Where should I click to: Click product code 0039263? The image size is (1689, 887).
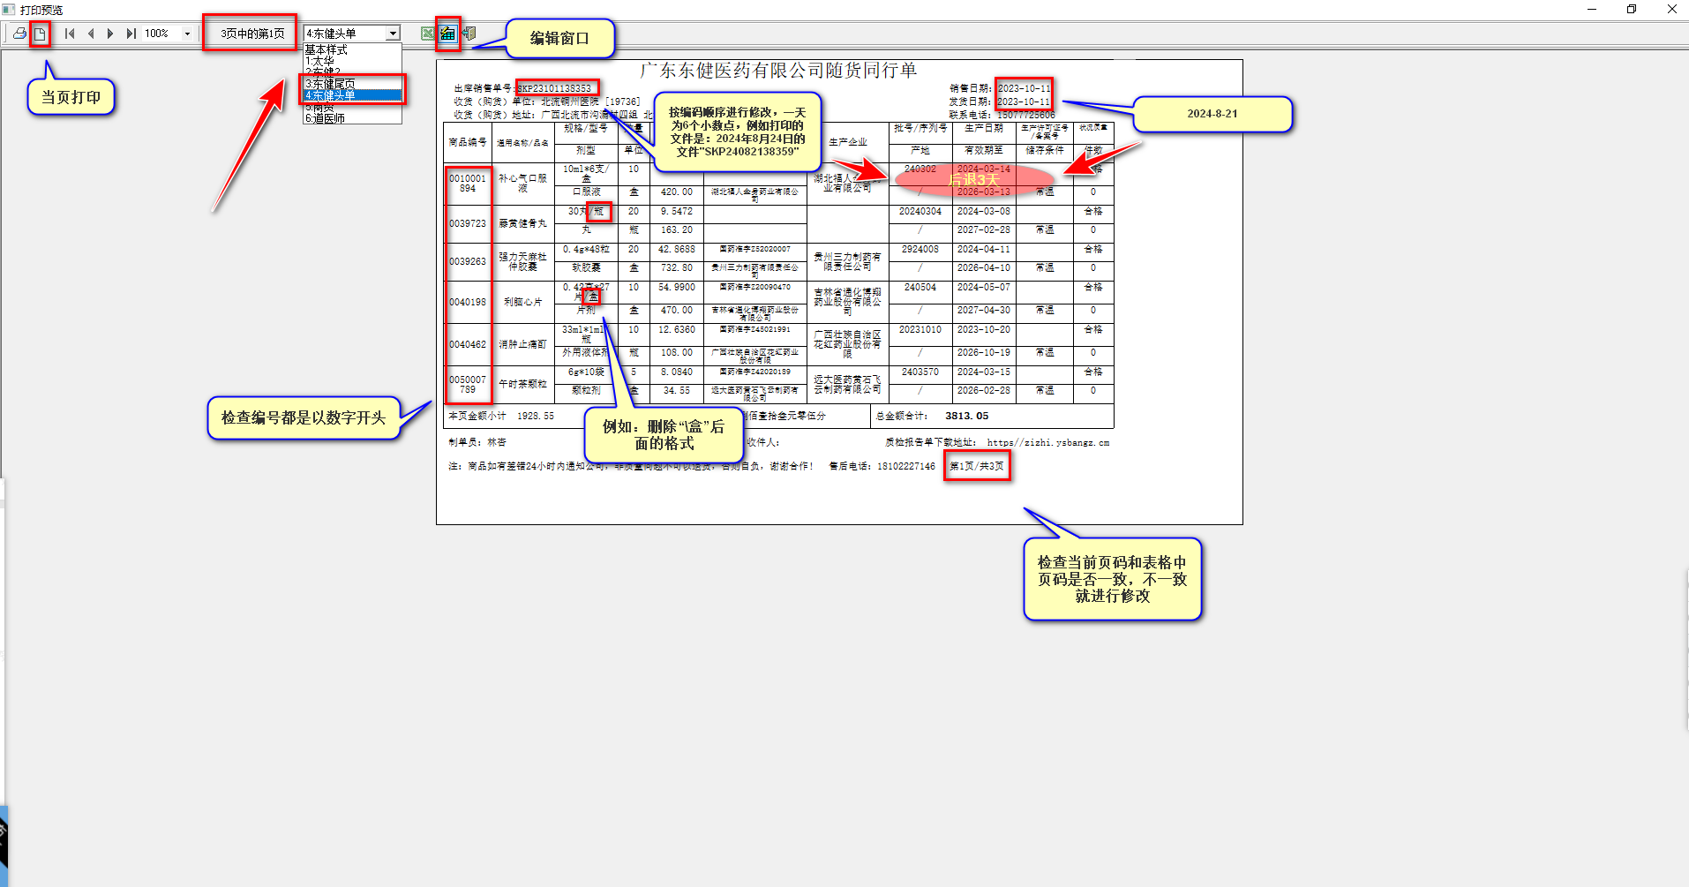468,261
